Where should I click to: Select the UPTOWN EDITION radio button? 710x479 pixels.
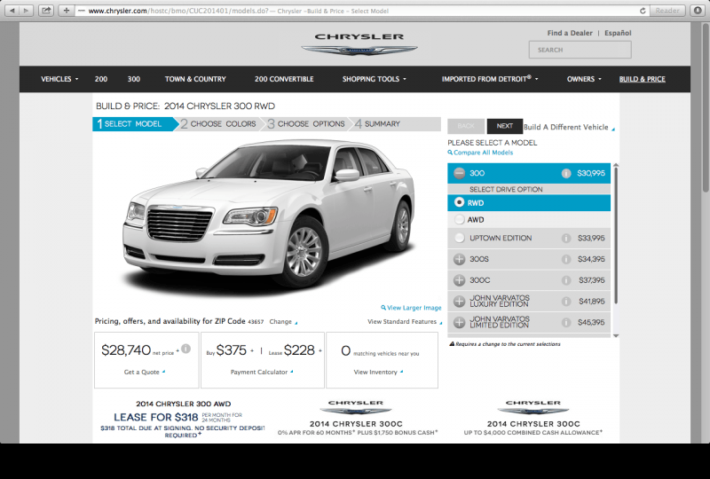pyautogui.click(x=459, y=238)
